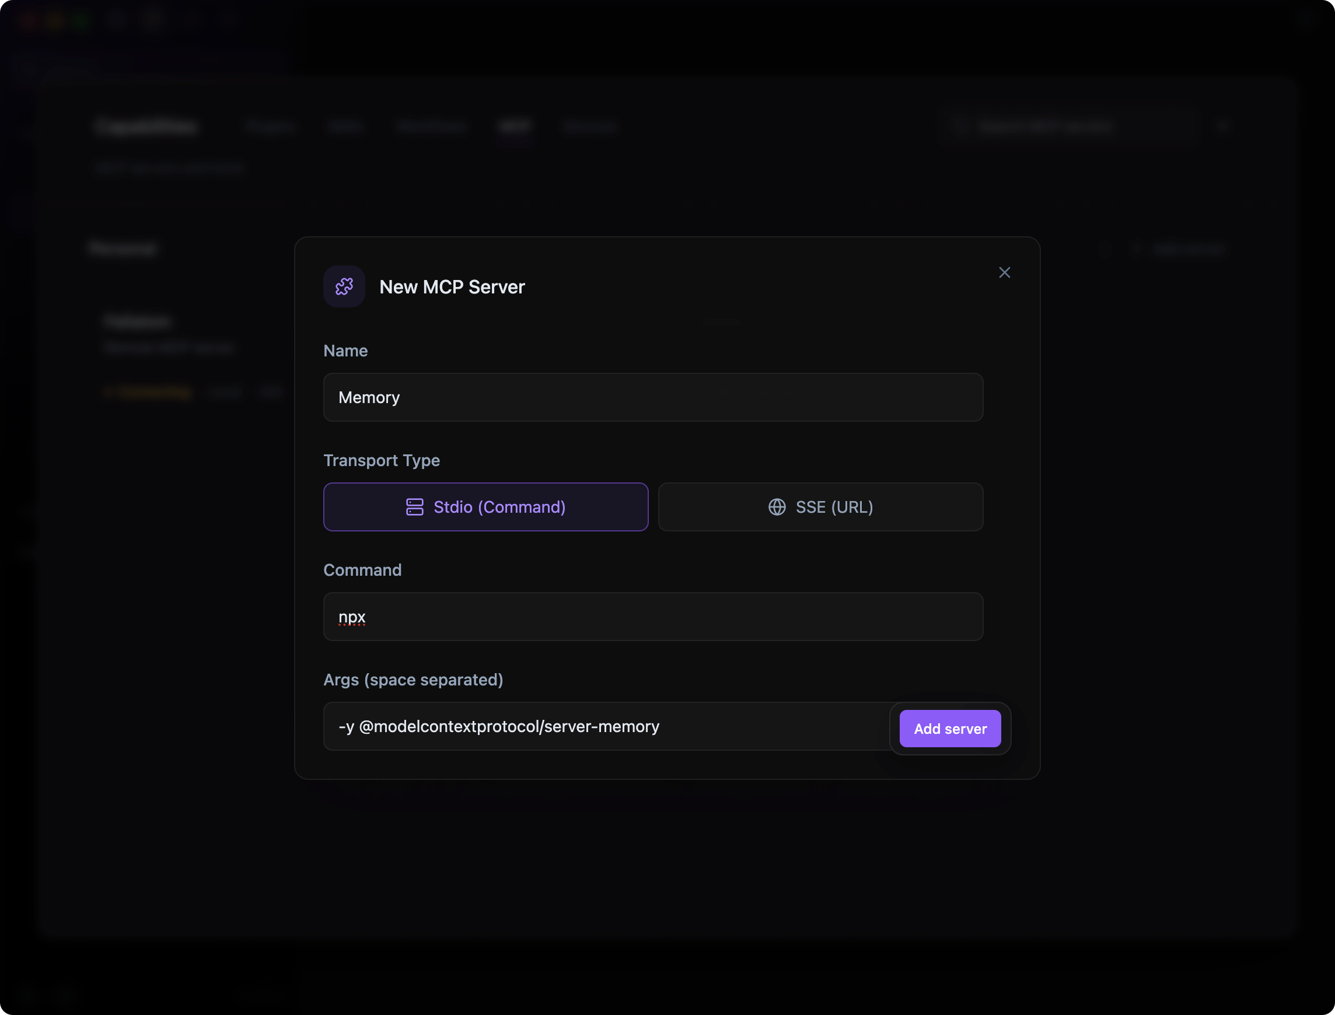Select the underlined MCP tab behind the dialog
This screenshot has width=1335, height=1015.
pyautogui.click(x=515, y=127)
